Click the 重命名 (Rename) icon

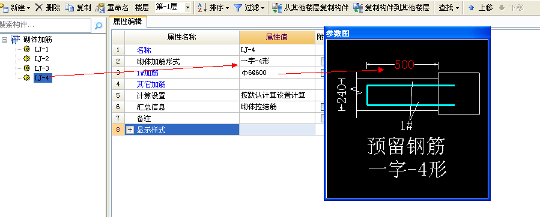pyautogui.click(x=100, y=8)
